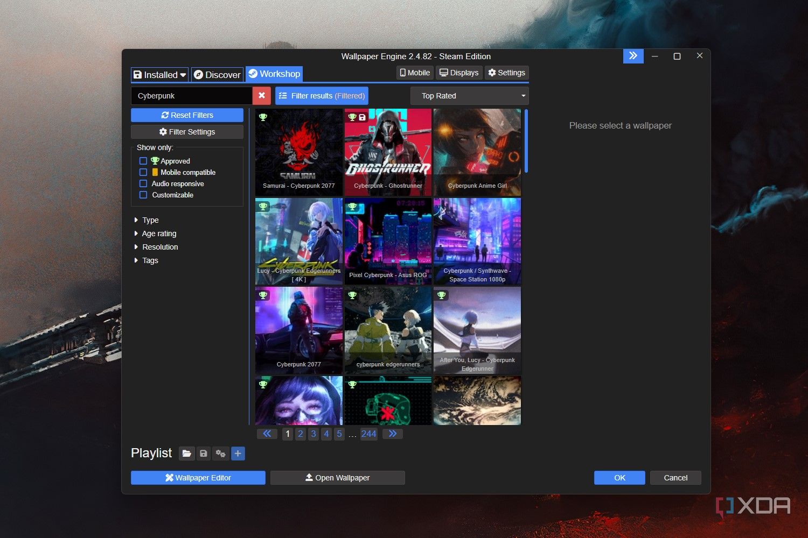Select the Cyberpunk - Ghostrunner wallpaper thumbnail
The height and width of the screenshot is (538, 808).
click(388, 152)
